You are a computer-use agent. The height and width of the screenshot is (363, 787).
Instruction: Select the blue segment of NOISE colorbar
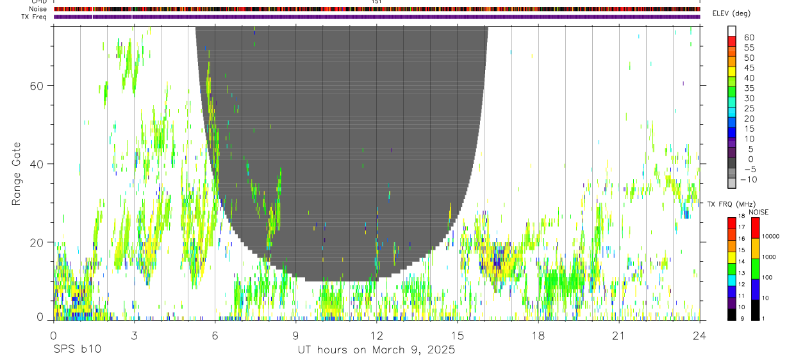pyautogui.click(x=755, y=289)
